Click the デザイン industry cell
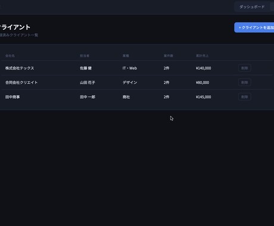The height and width of the screenshot is (226, 274). [x=130, y=83]
